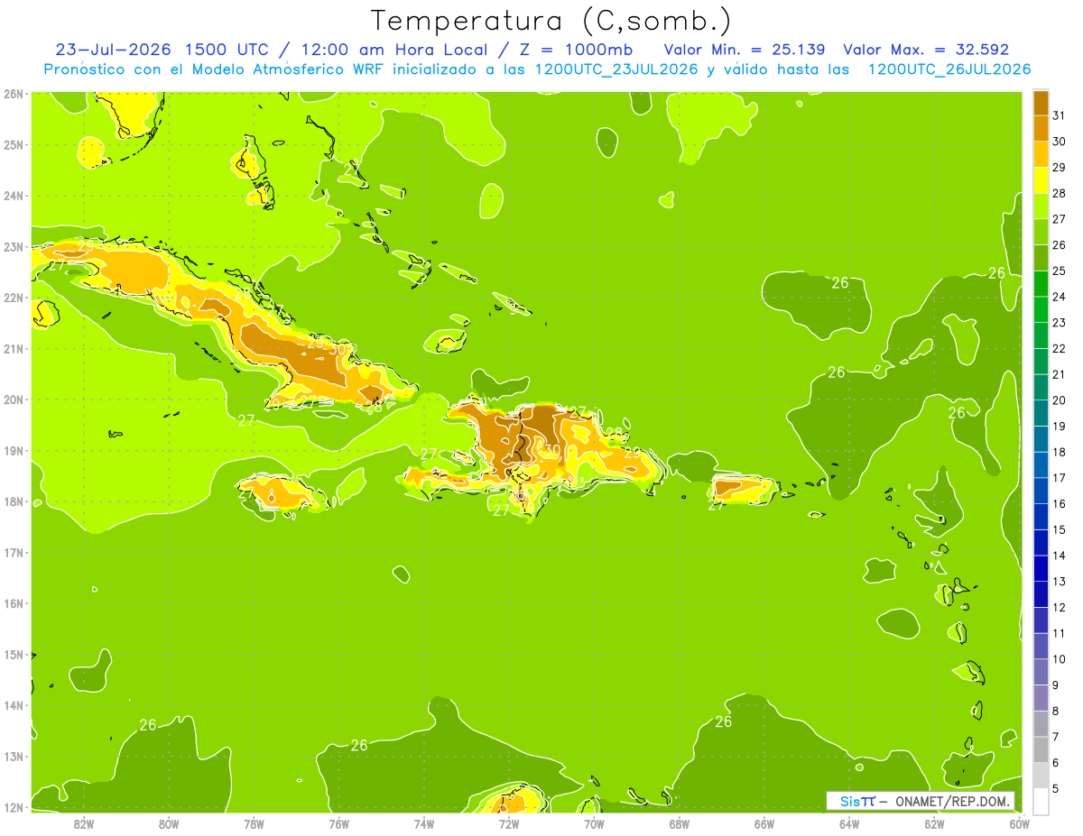Click the 68W longitude label

(x=679, y=822)
